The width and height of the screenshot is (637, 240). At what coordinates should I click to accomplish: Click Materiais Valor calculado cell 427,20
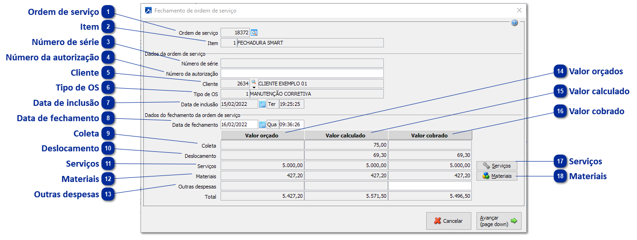tap(346, 175)
